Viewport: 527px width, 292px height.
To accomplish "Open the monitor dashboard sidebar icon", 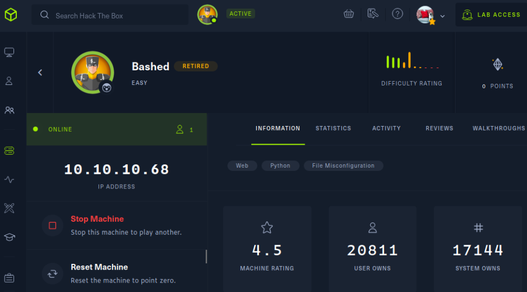I will (x=9, y=52).
